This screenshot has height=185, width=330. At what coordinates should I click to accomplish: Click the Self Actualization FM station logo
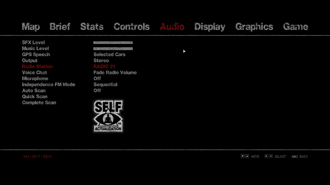point(108,116)
